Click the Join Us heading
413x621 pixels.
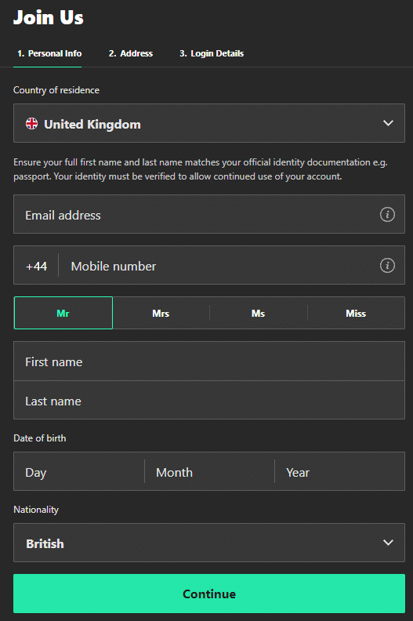pos(49,17)
